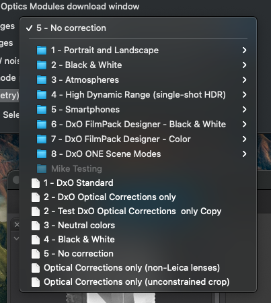
Task: Apply 'Test DxO Optical Corrections only Copy' preset
Action: 138,211
